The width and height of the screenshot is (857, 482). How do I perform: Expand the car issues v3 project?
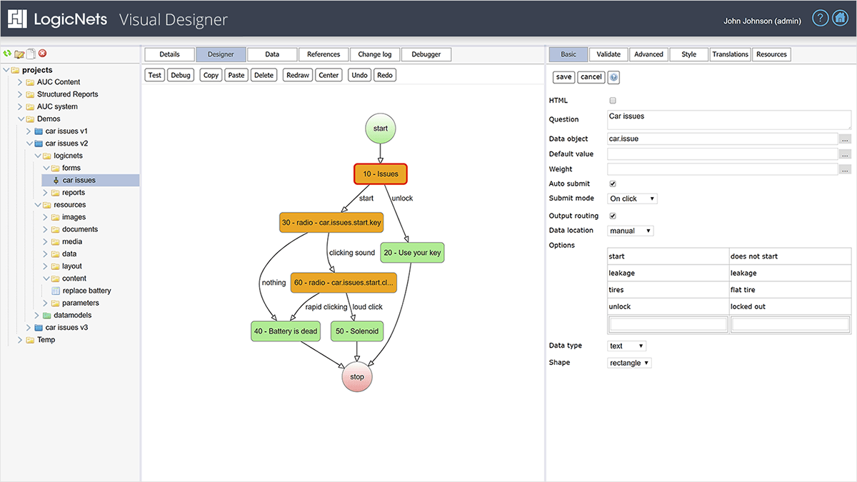pyautogui.click(x=29, y=328)
